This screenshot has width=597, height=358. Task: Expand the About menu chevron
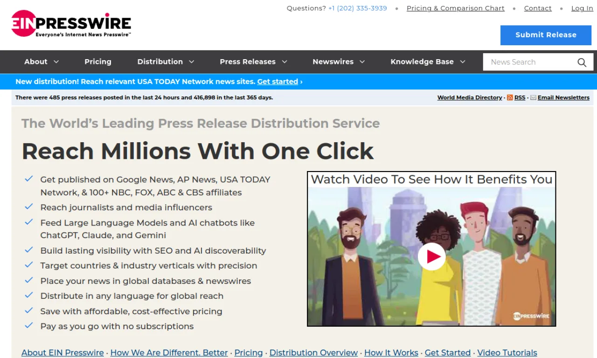point(56,62)
